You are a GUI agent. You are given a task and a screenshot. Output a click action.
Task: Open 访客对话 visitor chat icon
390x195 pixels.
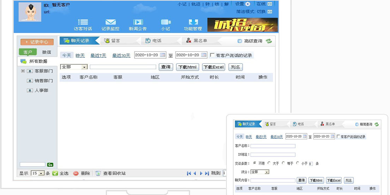83,22
